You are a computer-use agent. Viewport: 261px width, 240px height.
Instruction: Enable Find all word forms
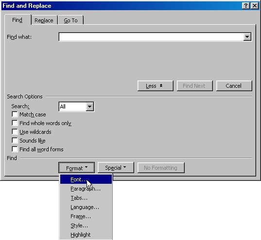click(x=15, y=149)
